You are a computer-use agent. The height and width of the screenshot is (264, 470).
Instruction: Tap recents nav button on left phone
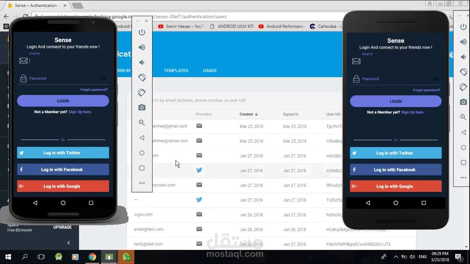[91, 203]
